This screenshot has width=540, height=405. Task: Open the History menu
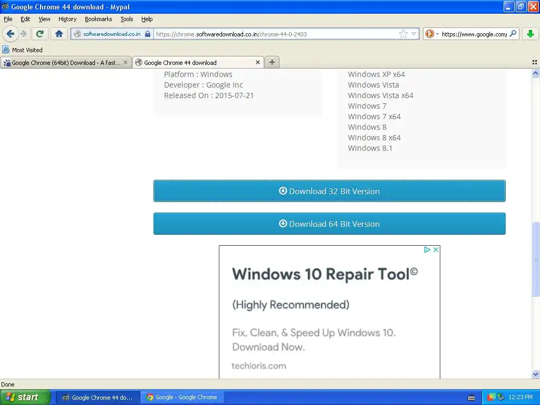pos(67,19)
